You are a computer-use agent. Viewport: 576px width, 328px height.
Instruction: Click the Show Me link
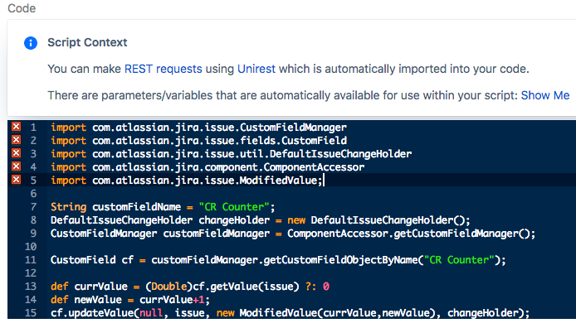[545, 95]
